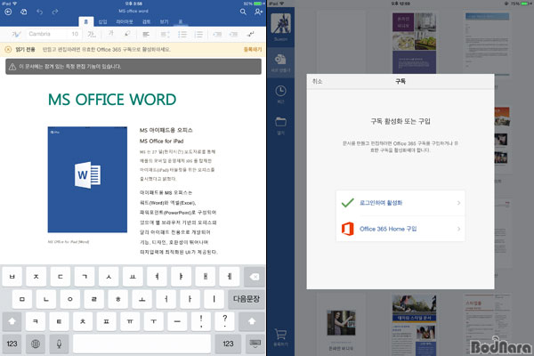This screenshot has width=534, height=356.
Task: Tap the left shift key
Action: (x=12, y=321)
